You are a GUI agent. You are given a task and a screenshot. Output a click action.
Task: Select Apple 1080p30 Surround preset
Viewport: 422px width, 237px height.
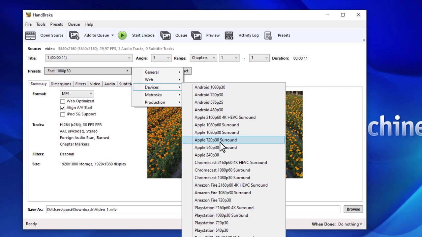233,132
